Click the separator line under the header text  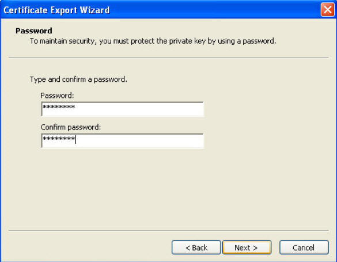pos(169,58)
